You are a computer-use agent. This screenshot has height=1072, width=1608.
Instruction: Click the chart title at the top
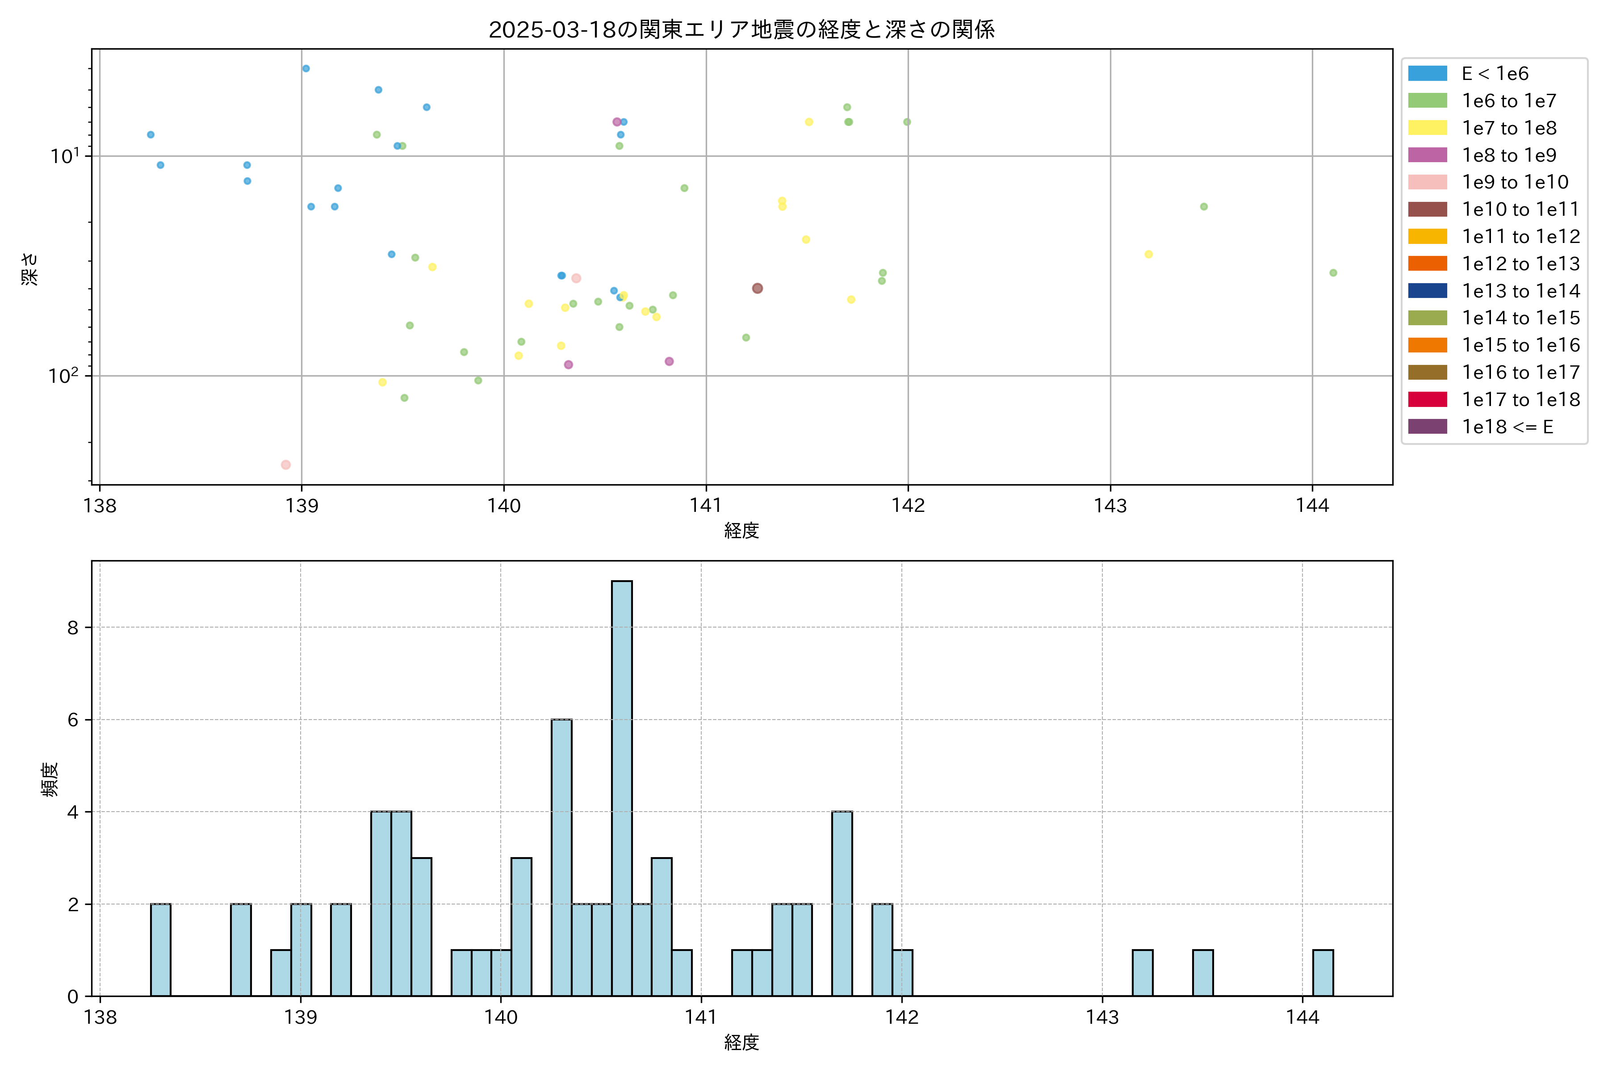[x=741, y=29]
